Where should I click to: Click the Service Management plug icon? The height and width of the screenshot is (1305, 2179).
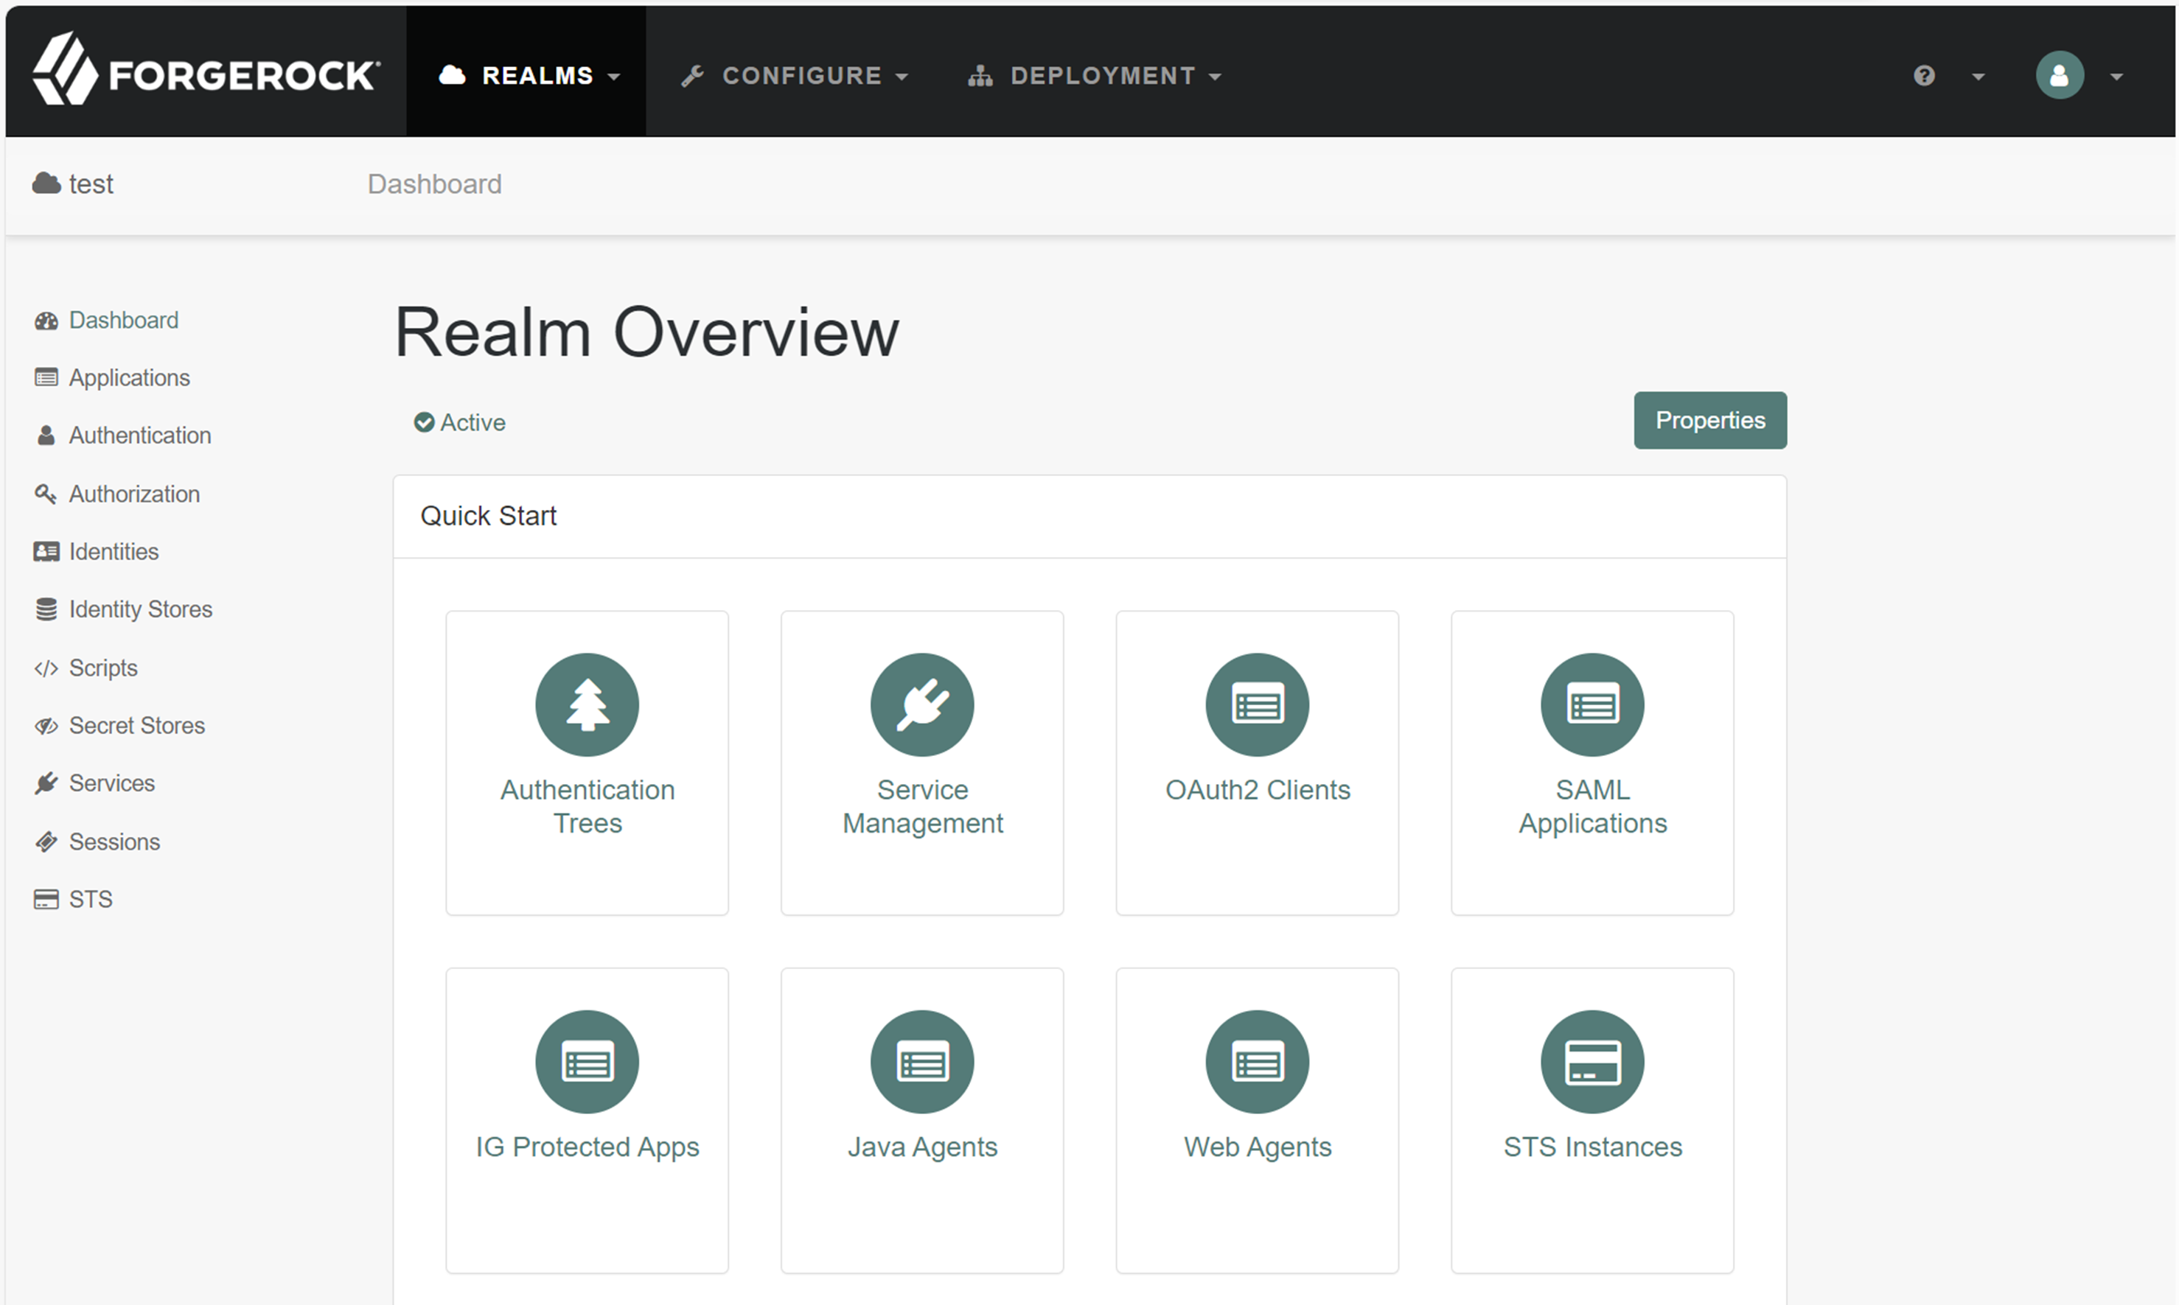922,704
